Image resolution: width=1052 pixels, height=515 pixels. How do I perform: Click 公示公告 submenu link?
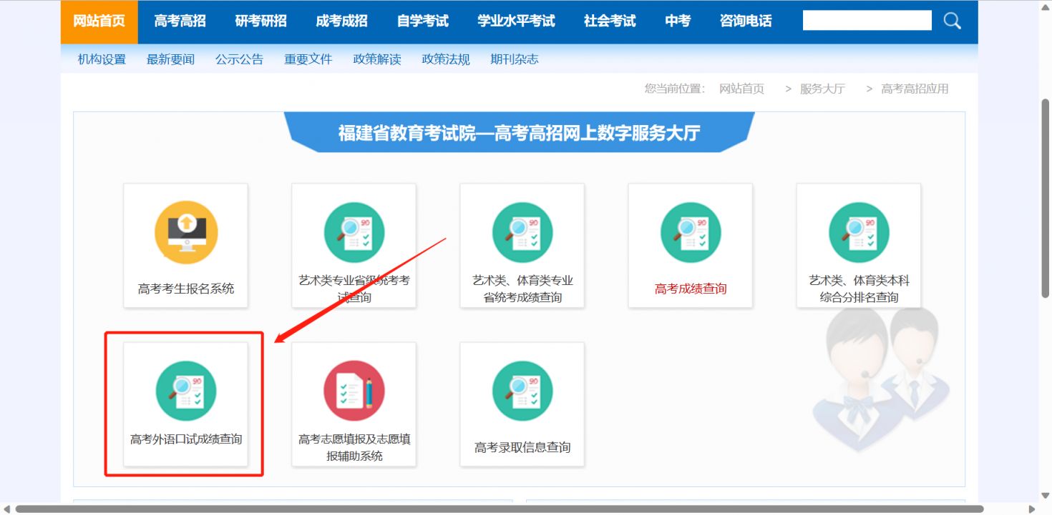239,59
